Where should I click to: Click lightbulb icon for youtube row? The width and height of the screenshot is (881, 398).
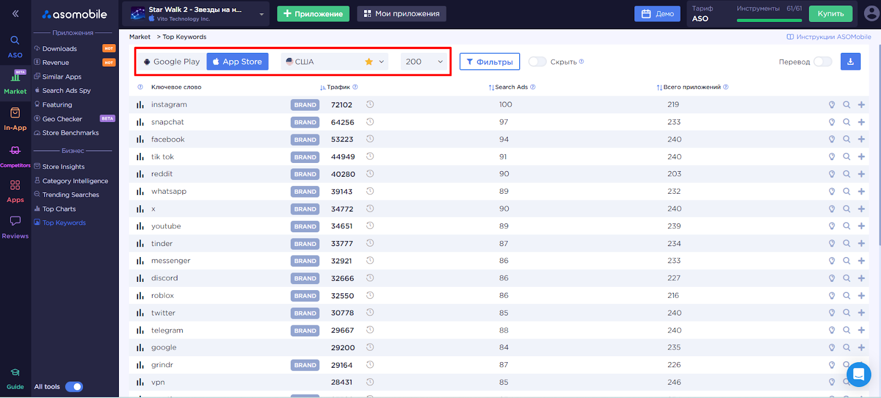pos(832,226)
